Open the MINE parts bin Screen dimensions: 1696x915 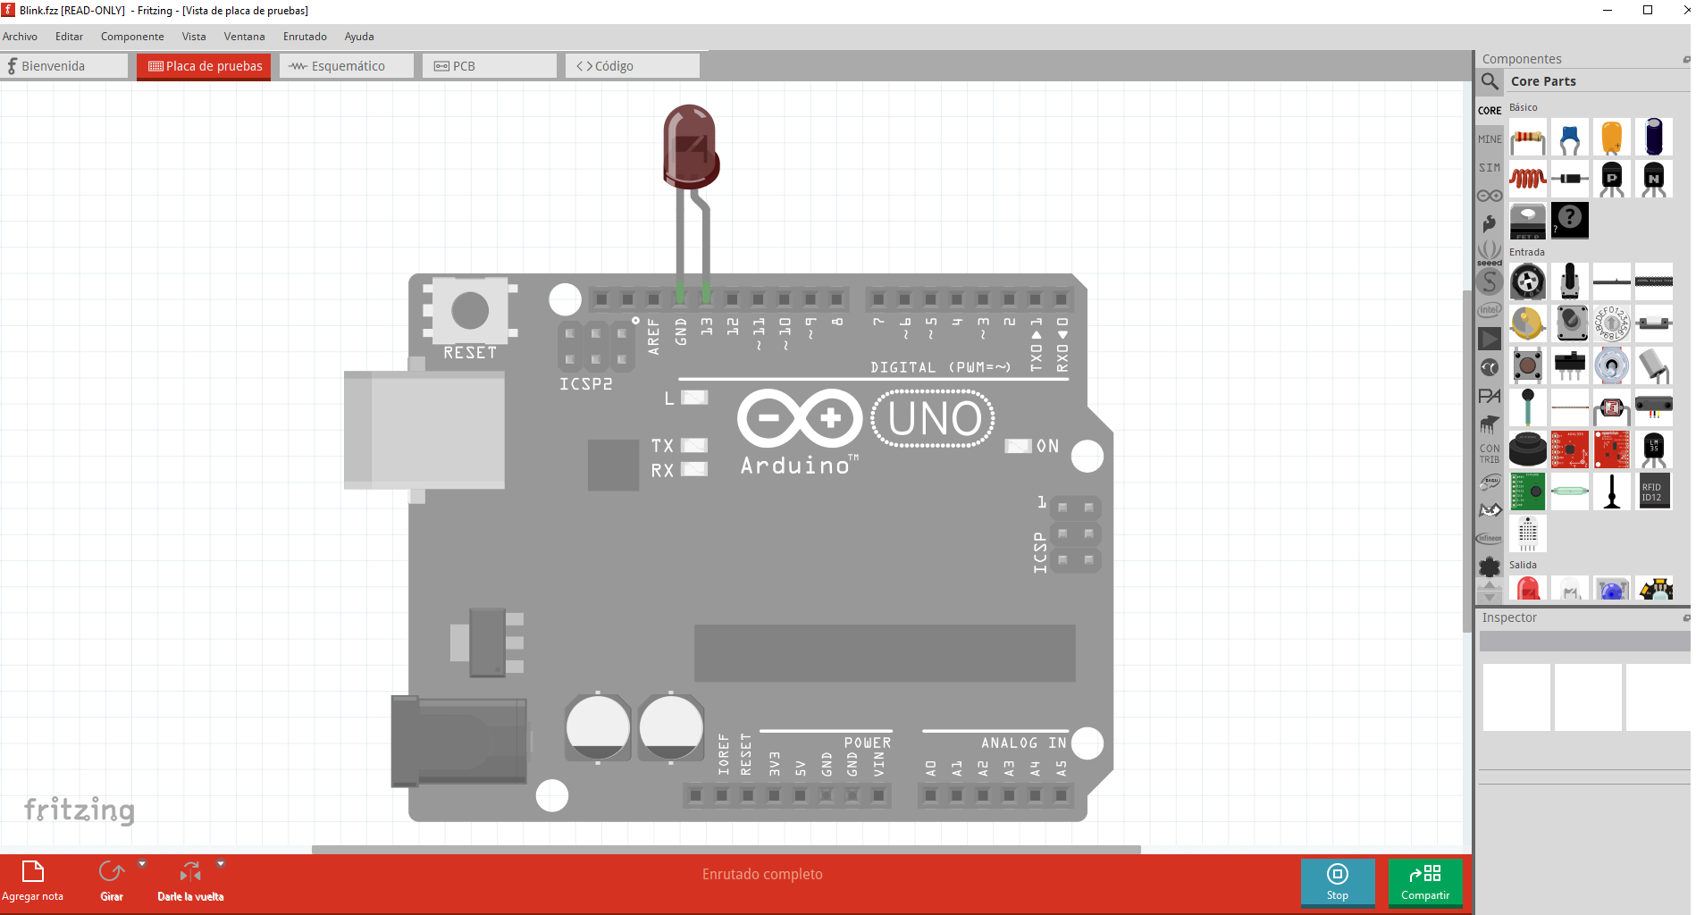click(1490, 139)
